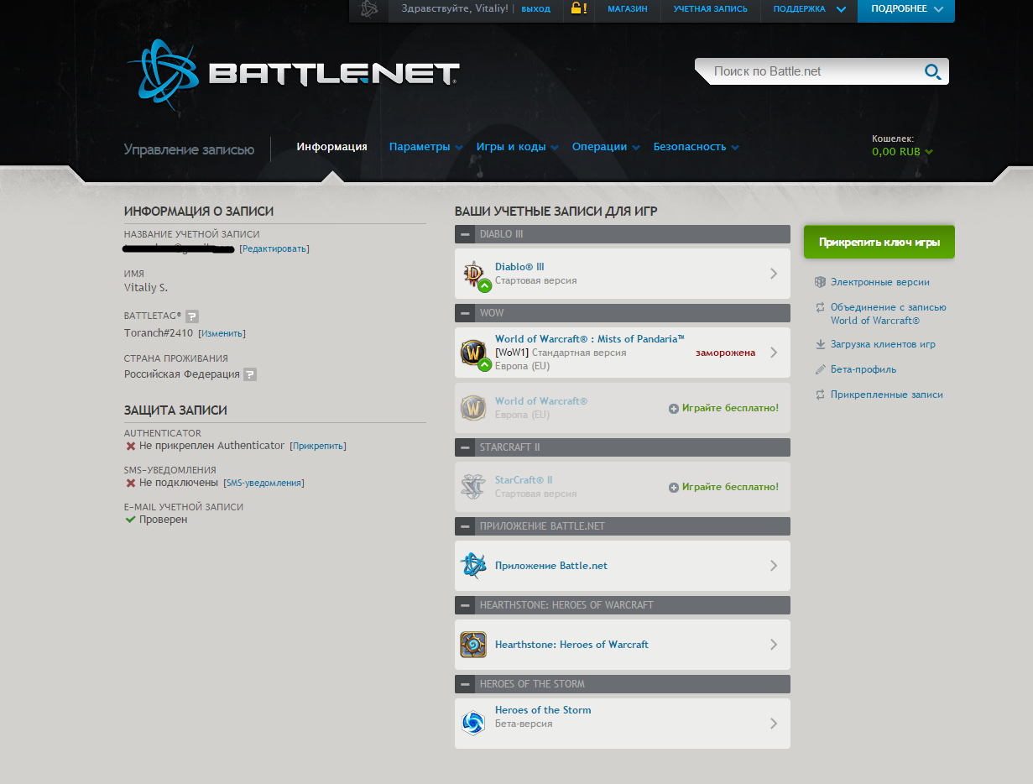
Task: Click the green upgrade arrow on WoW Pandaria
Action: [484, 365]
